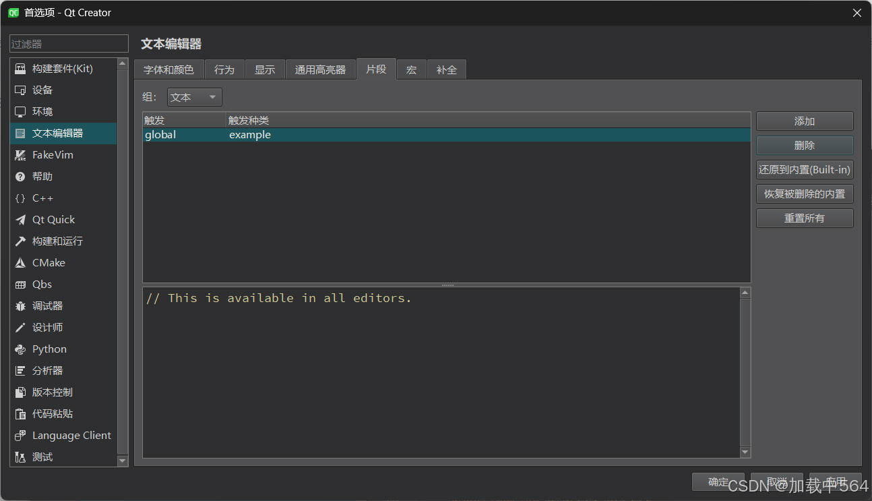The image size is (872, 501).
Task: Select the global trigger cell
Action: click(x=184, y=135)
